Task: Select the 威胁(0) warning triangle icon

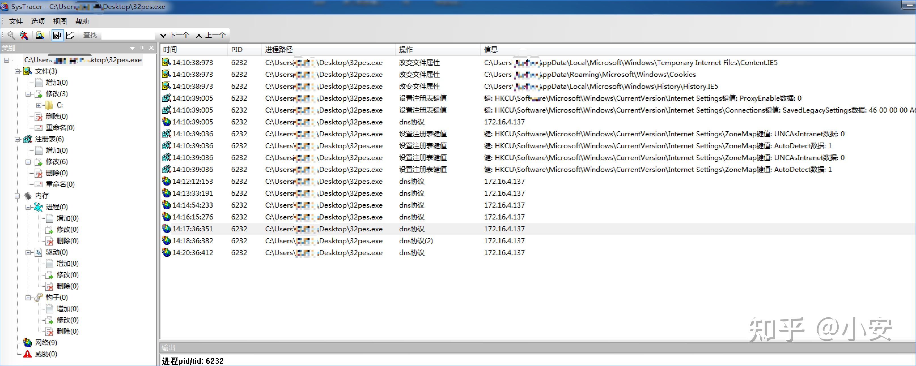Action: click(28, 354)
